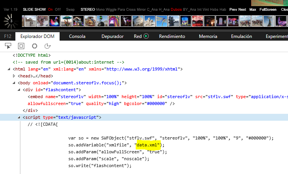This screenshot has width=288, height=174.
Task: Switch to Rendimiento tab
Action: 172,36
